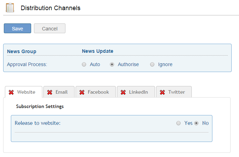Image resolution: width=239 pixels, height=157 pixels.
Task: Save the distribution channel settings
Action: point(17,28)
